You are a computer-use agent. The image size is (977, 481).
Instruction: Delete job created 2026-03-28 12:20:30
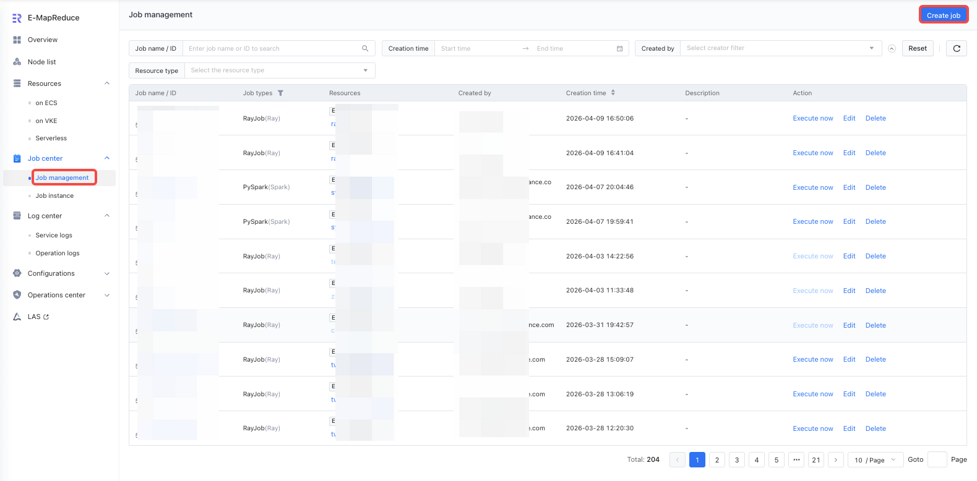click(876, 428)
